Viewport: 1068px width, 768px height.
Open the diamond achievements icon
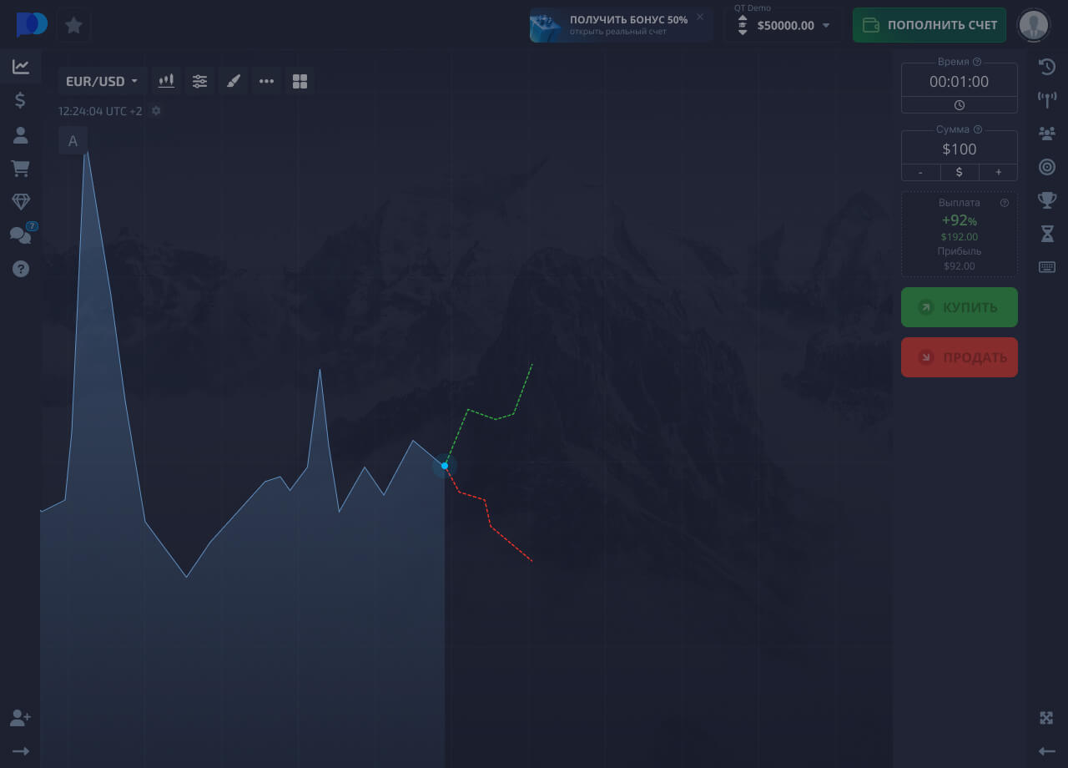click(x=21, y=201)
